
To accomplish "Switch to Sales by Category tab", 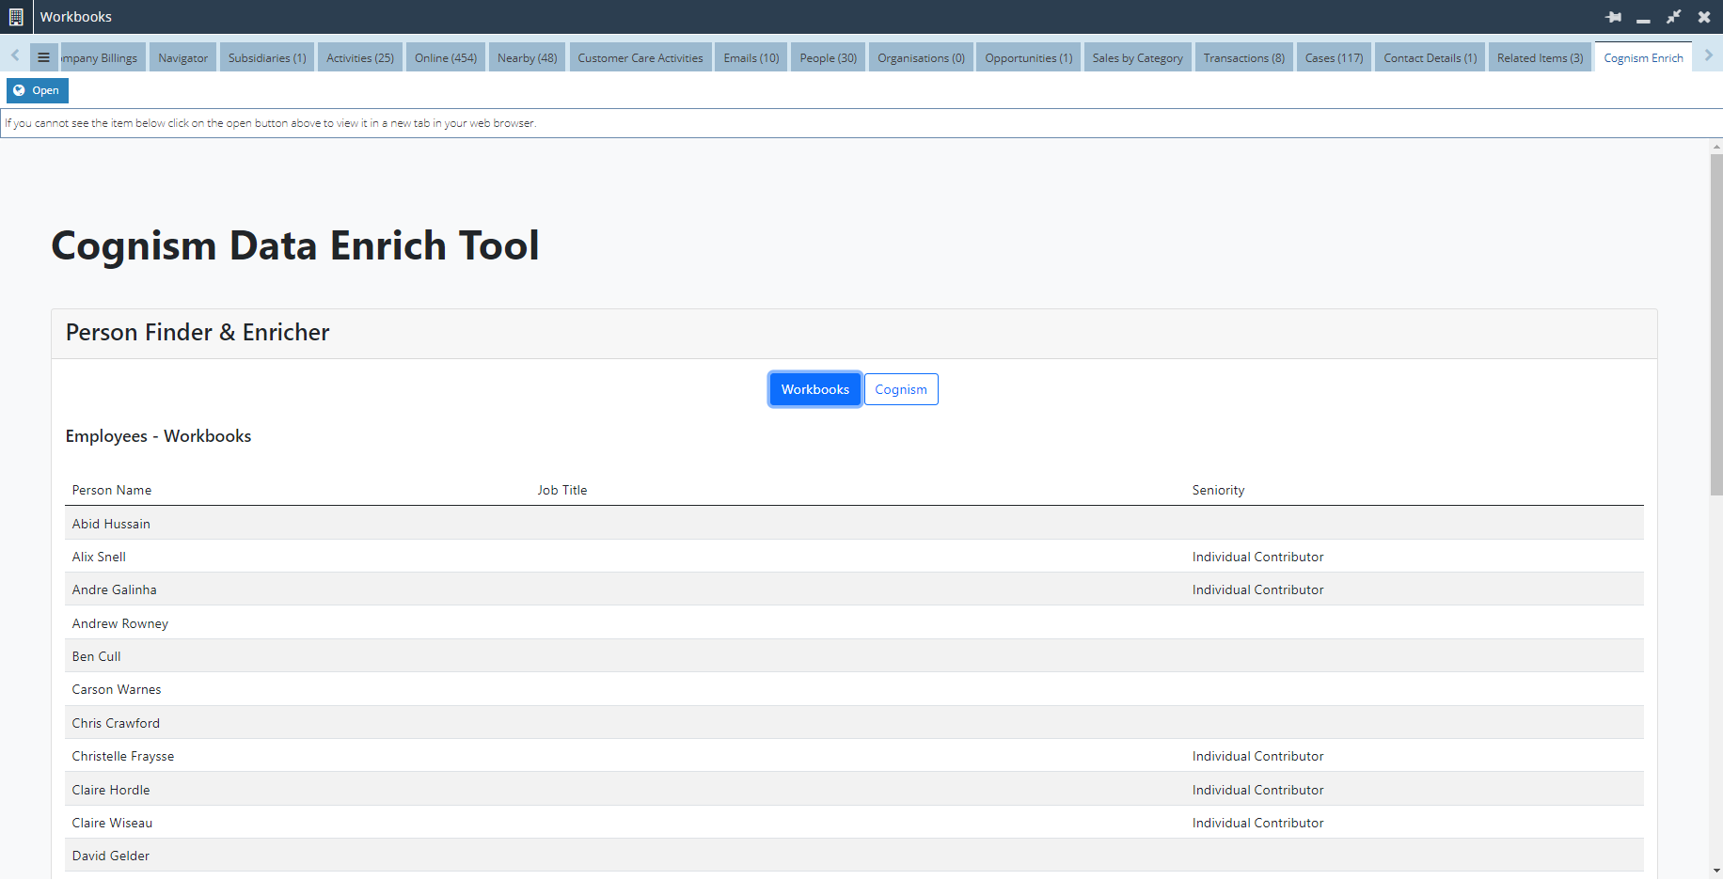I will (1137, 57).
